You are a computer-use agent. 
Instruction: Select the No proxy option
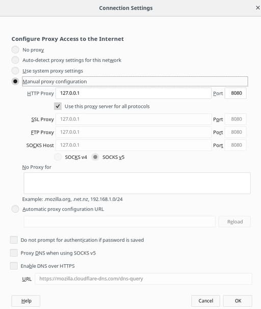[x=15, y=50]
